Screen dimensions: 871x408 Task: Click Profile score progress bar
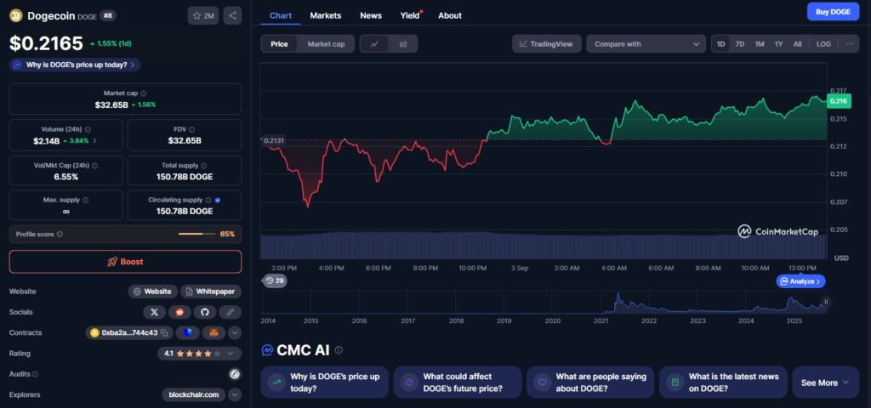(196, 235)
